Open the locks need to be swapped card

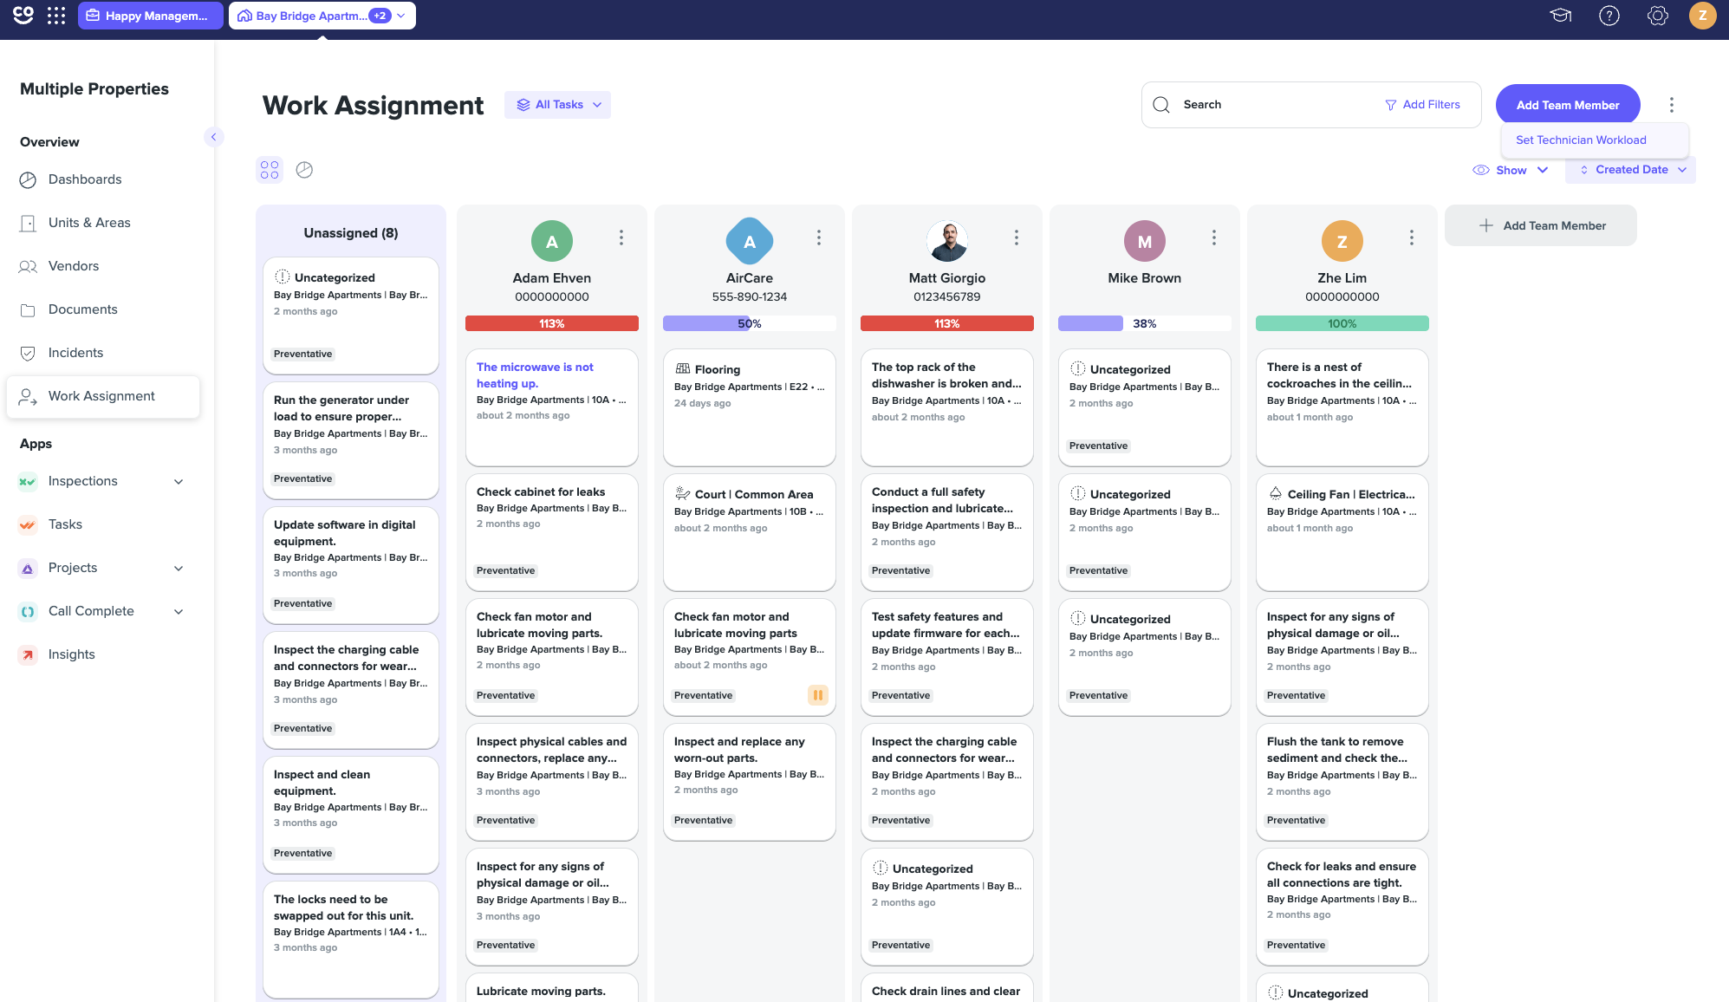tap(351, 939)
